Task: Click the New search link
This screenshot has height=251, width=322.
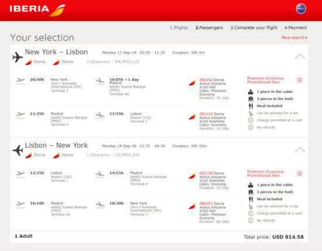Action: point(294,37)
